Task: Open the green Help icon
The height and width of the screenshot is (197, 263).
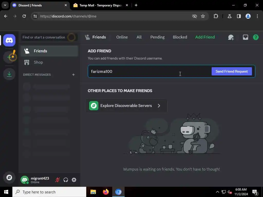Action: [x=256, y=37]
